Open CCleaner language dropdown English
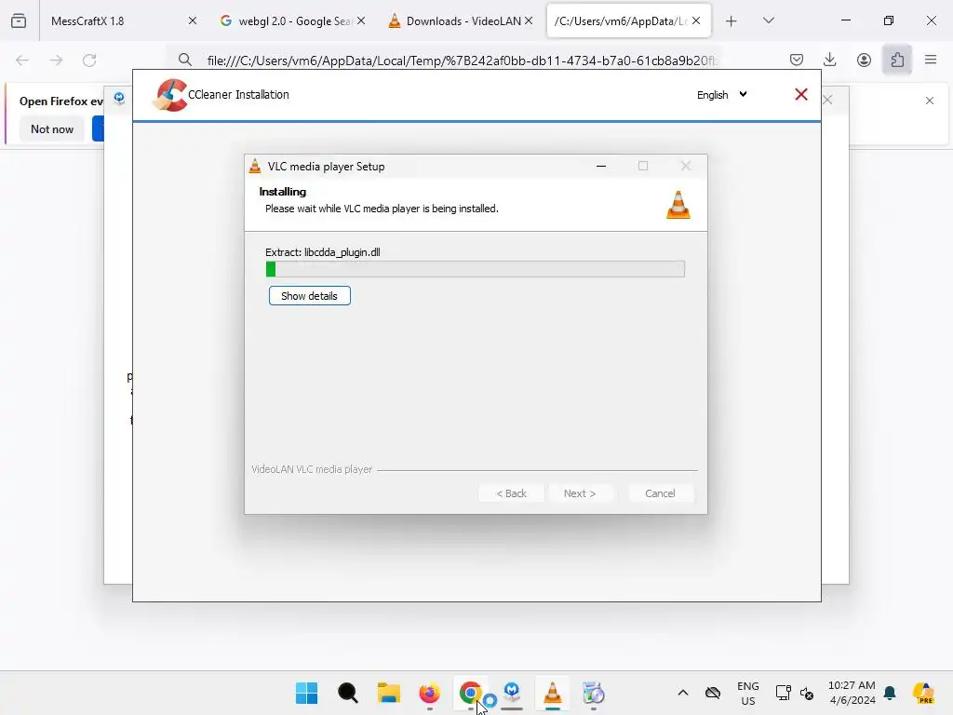Viewport: 953px width, 715px height. (x=721, y=95)
